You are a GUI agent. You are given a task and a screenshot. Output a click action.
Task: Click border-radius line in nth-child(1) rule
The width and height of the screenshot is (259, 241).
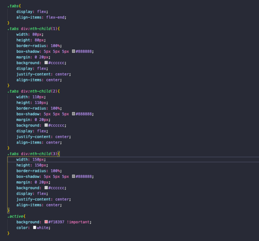click(39, 46)
